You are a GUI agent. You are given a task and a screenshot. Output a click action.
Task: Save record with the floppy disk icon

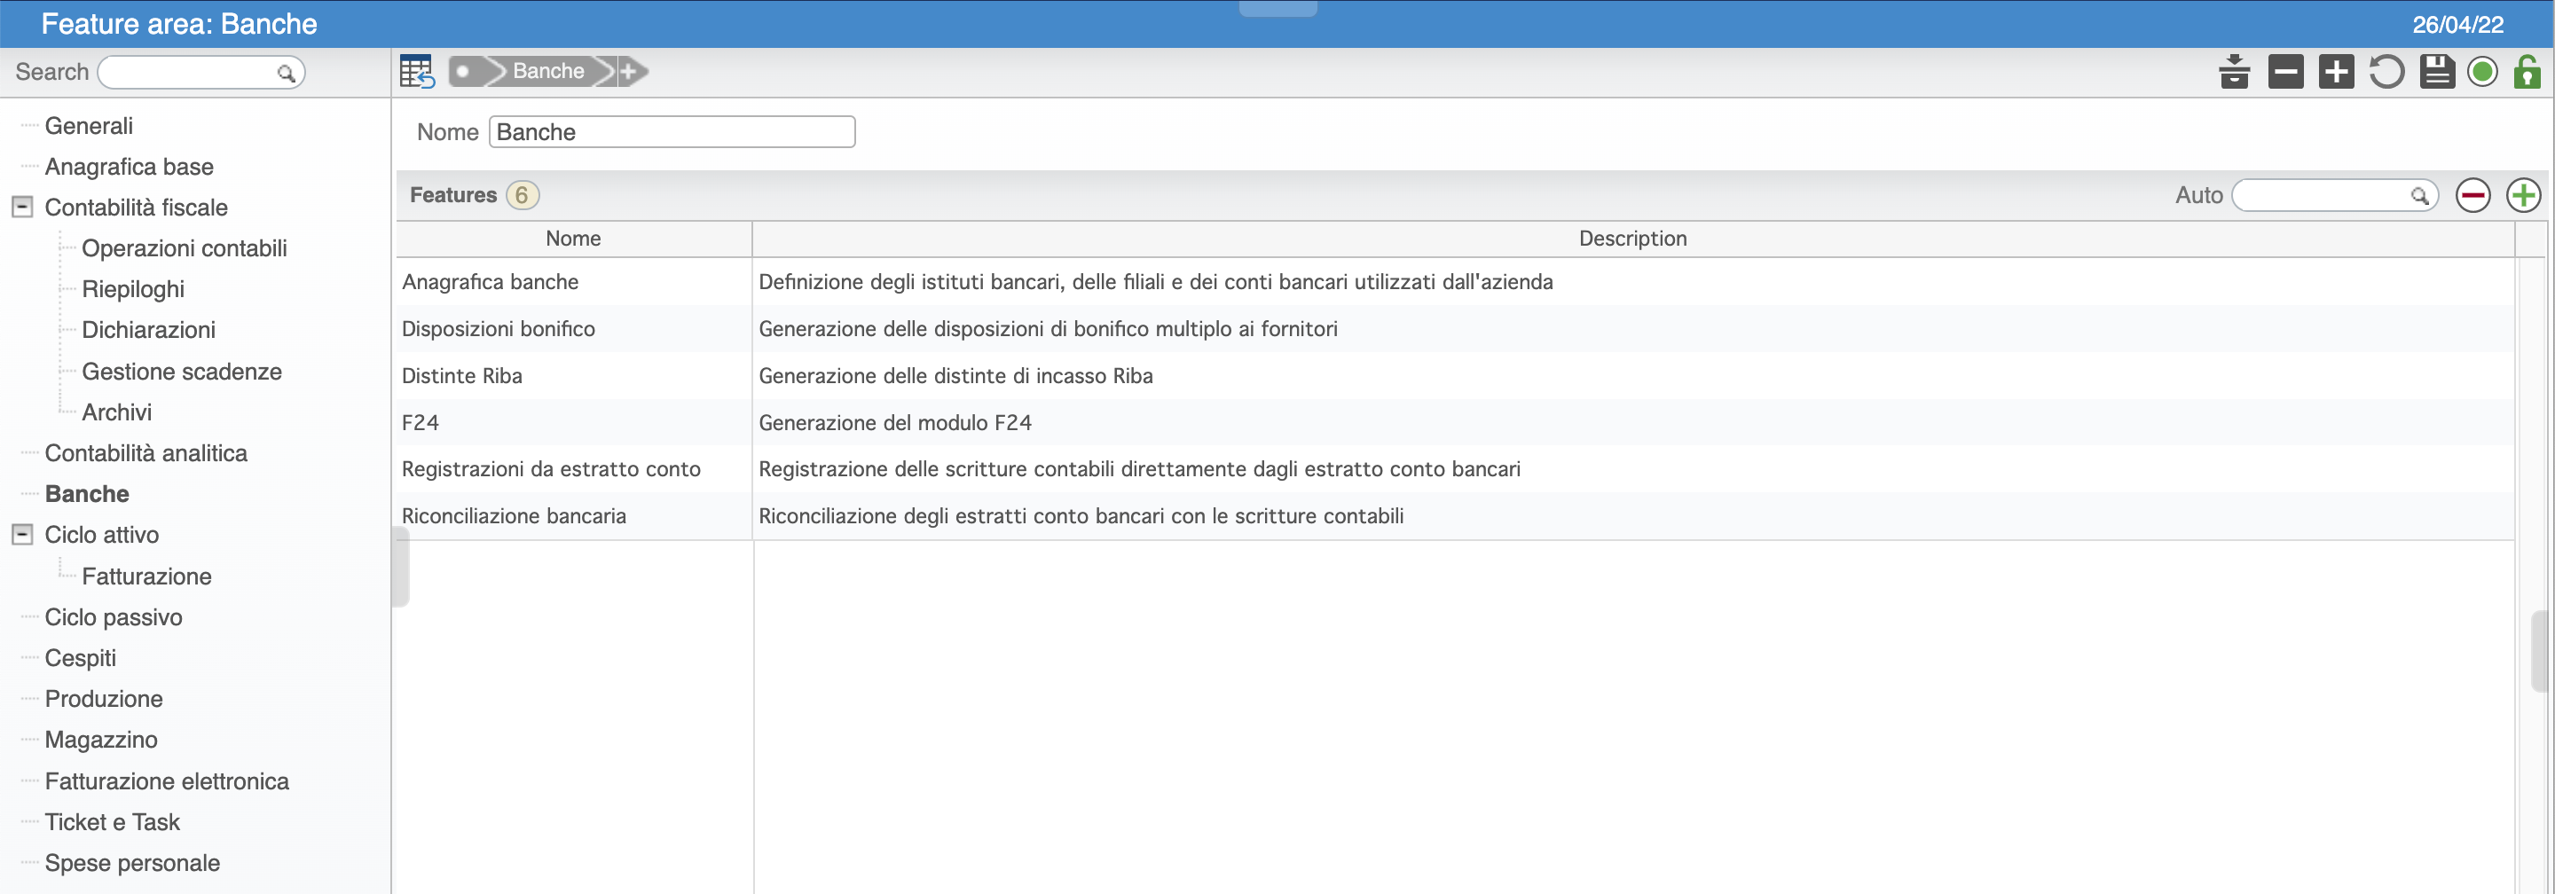coord(2436,71)
